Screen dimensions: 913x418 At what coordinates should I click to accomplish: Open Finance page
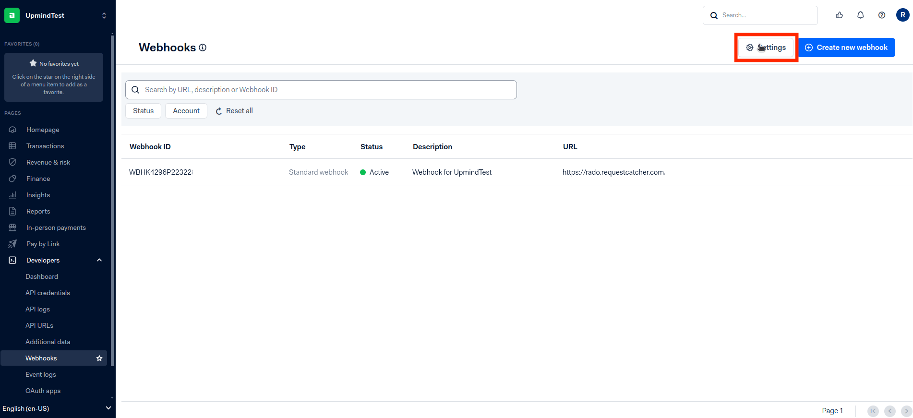point(38,179)
